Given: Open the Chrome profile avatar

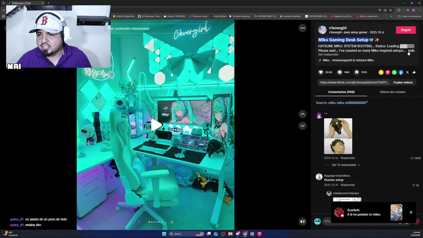Looking at the screenshot, I should 413,10.
